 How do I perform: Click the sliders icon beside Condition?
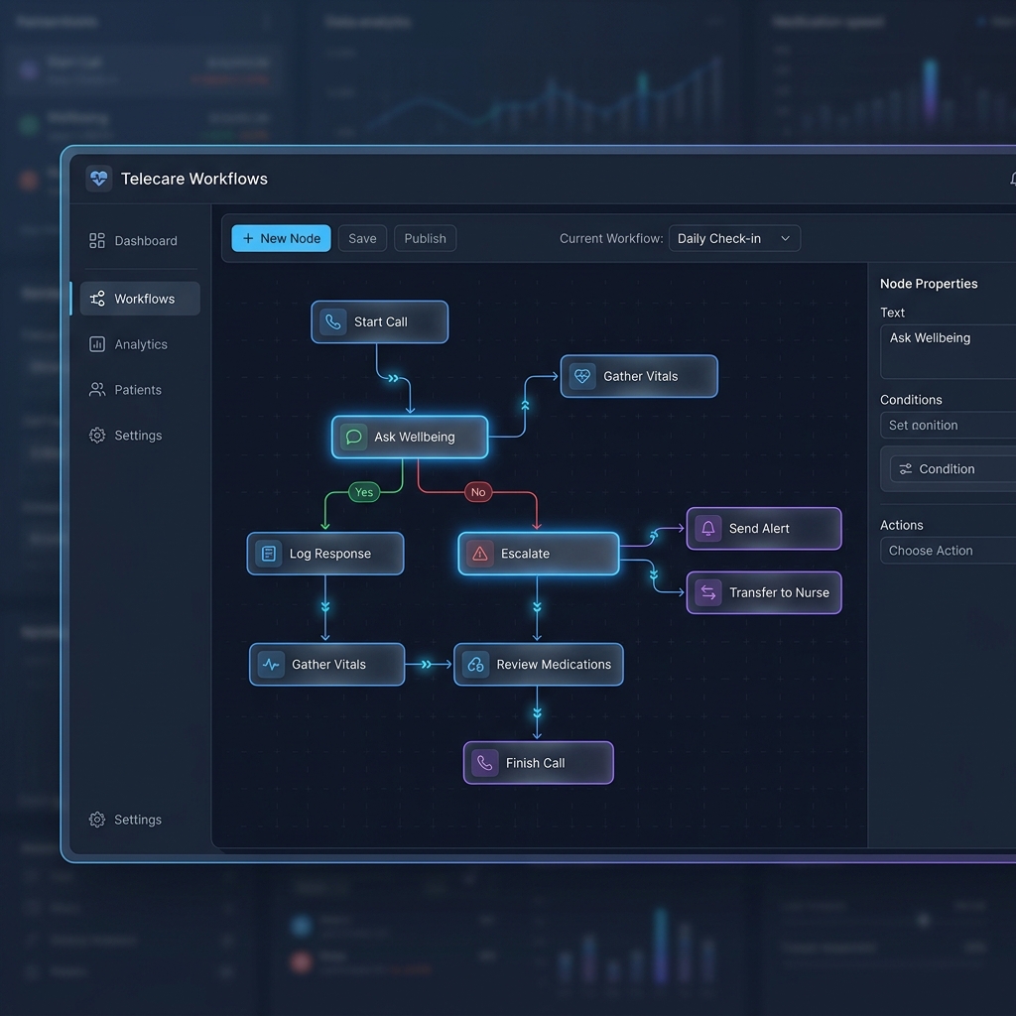pyautogui.click(x=905, y=468)
